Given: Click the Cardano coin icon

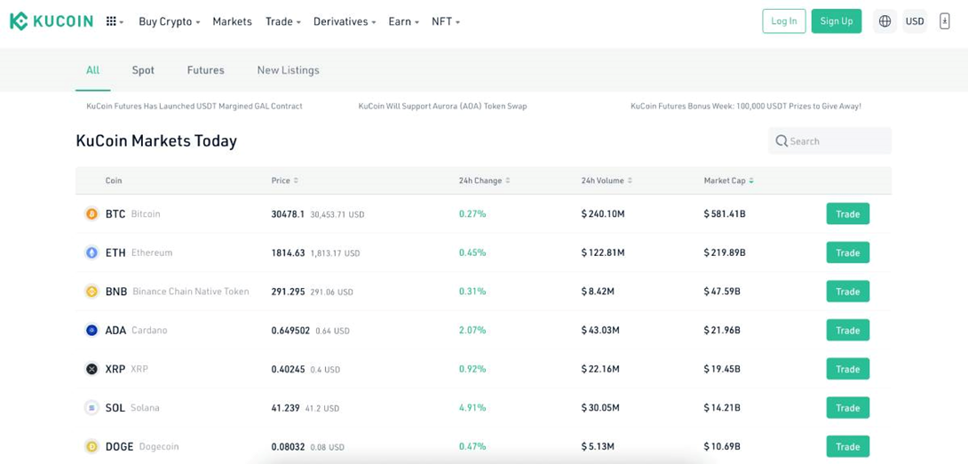Looking at the screenshot, I should 92,330.
